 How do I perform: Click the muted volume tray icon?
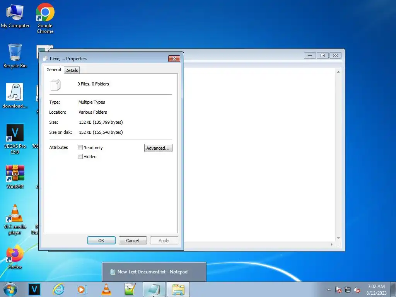[357, 290]
